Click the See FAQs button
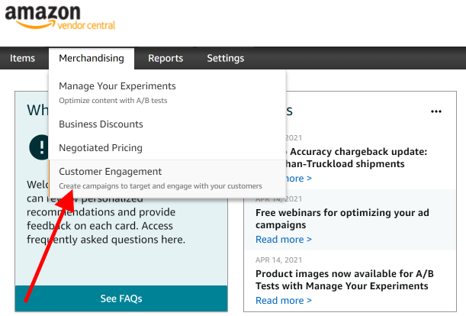This screenshot has width=466, height=316. [121, 298]
